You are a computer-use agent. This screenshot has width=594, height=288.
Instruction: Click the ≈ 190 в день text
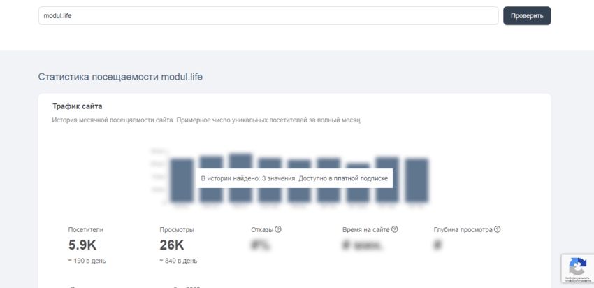pos(87,261)
